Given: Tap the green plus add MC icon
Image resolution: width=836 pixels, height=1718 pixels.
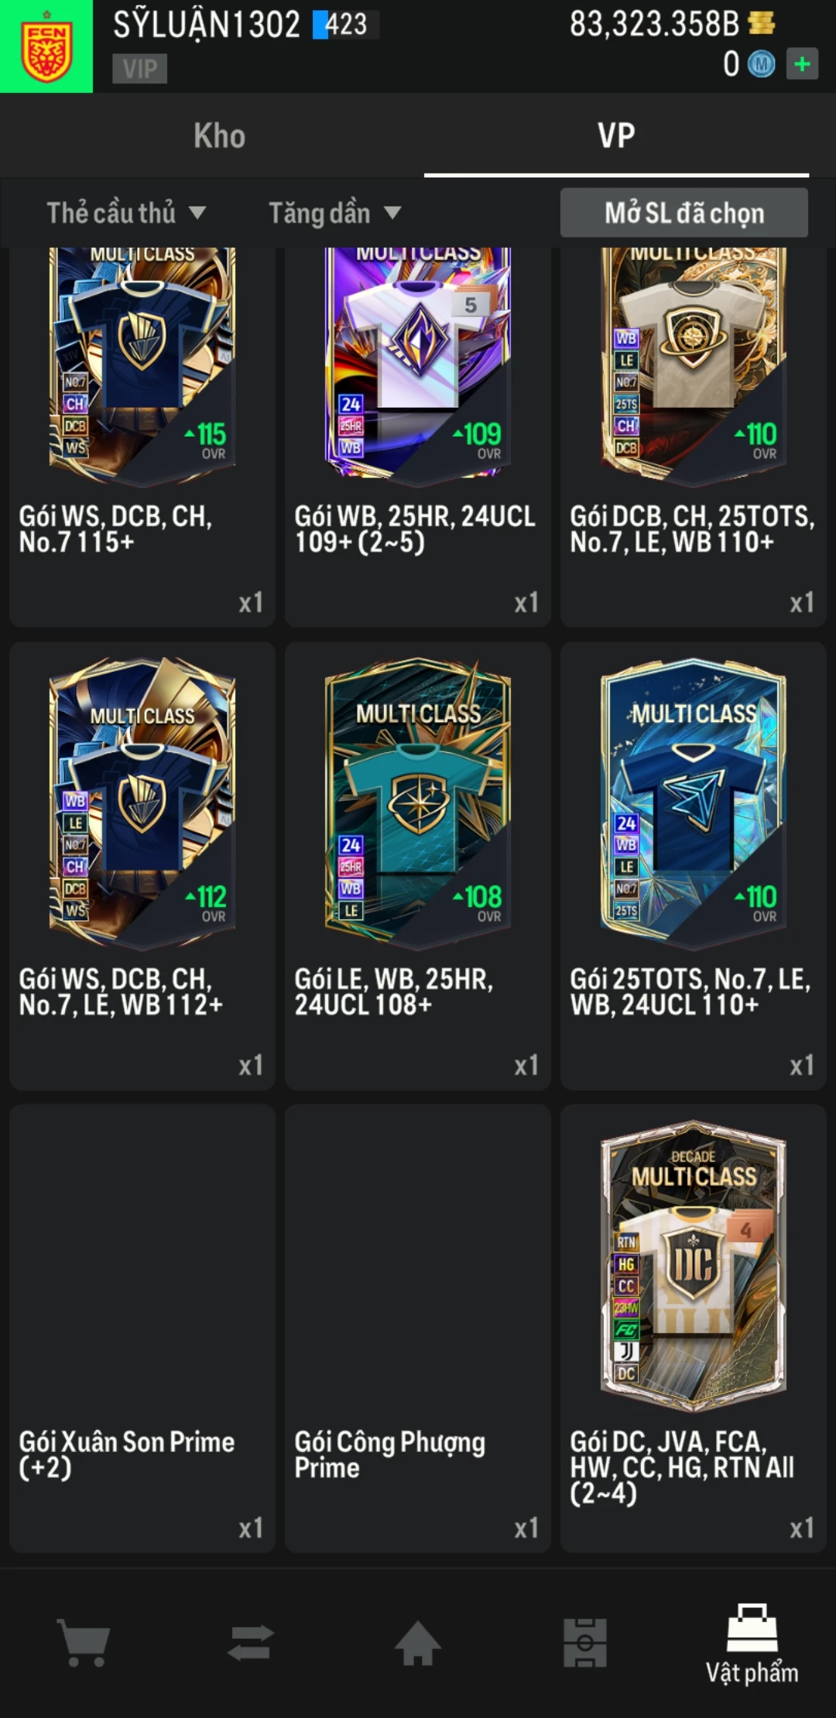Looking at the screenshot, I should point(802,63).
